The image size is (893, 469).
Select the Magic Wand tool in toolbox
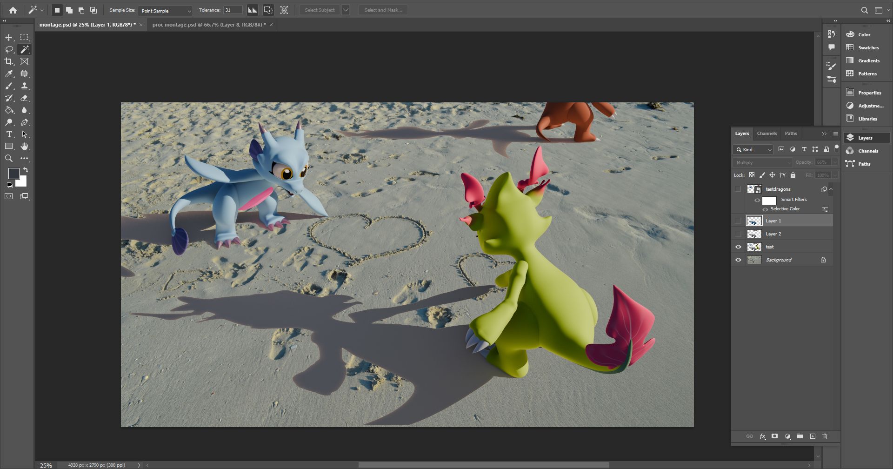pyautogui.click(x=24, y=49)
